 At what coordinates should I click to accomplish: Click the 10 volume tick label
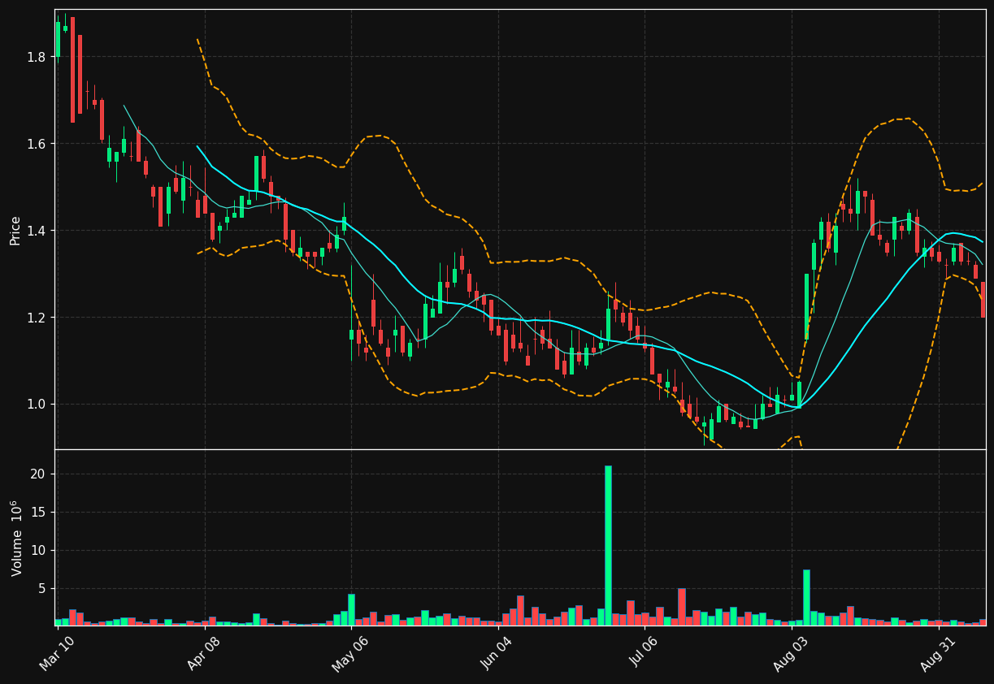point(39,551)
